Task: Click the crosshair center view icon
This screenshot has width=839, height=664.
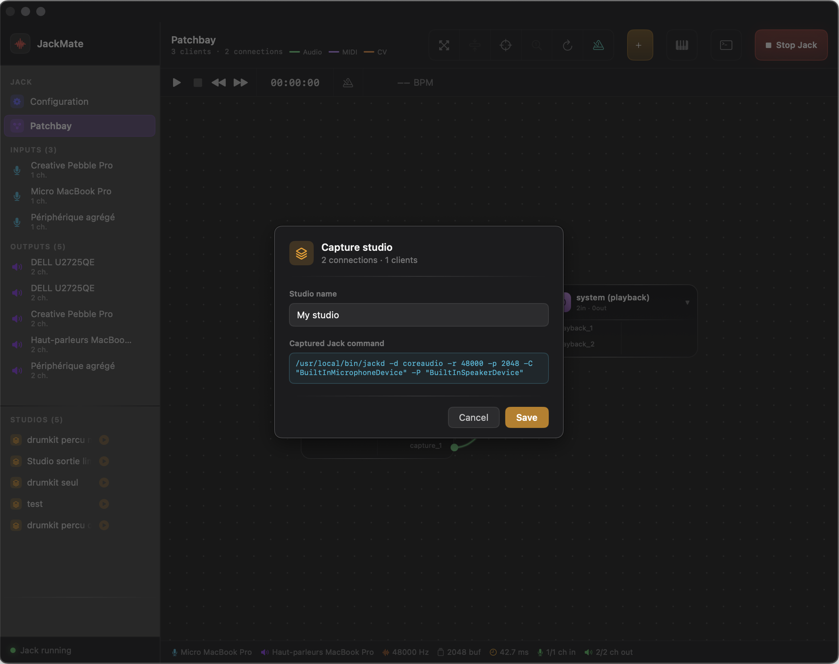Action: tap(505, 45)
